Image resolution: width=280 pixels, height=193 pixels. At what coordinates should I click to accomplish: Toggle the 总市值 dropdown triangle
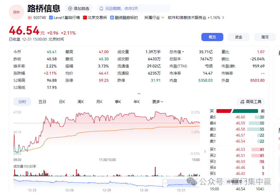[183, 52]
